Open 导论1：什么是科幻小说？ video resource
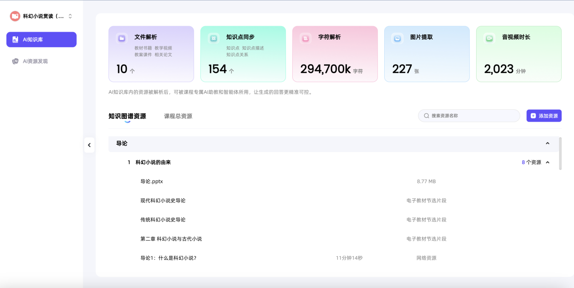This screenshot has width=574, height=288. (x=168, y=258)
